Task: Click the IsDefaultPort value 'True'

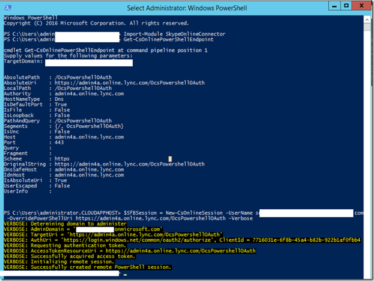Action: [x=60, y=105]
